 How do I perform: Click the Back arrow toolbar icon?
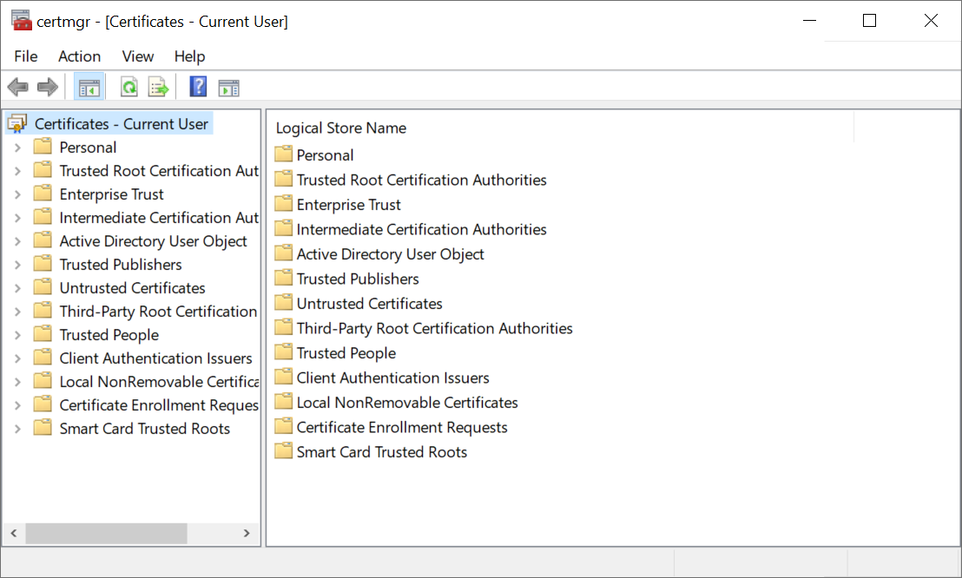(17, 87)
